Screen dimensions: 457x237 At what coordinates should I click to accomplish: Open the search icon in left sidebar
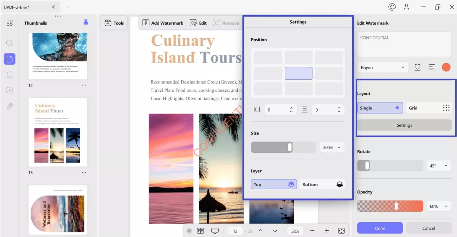(9, 43)
